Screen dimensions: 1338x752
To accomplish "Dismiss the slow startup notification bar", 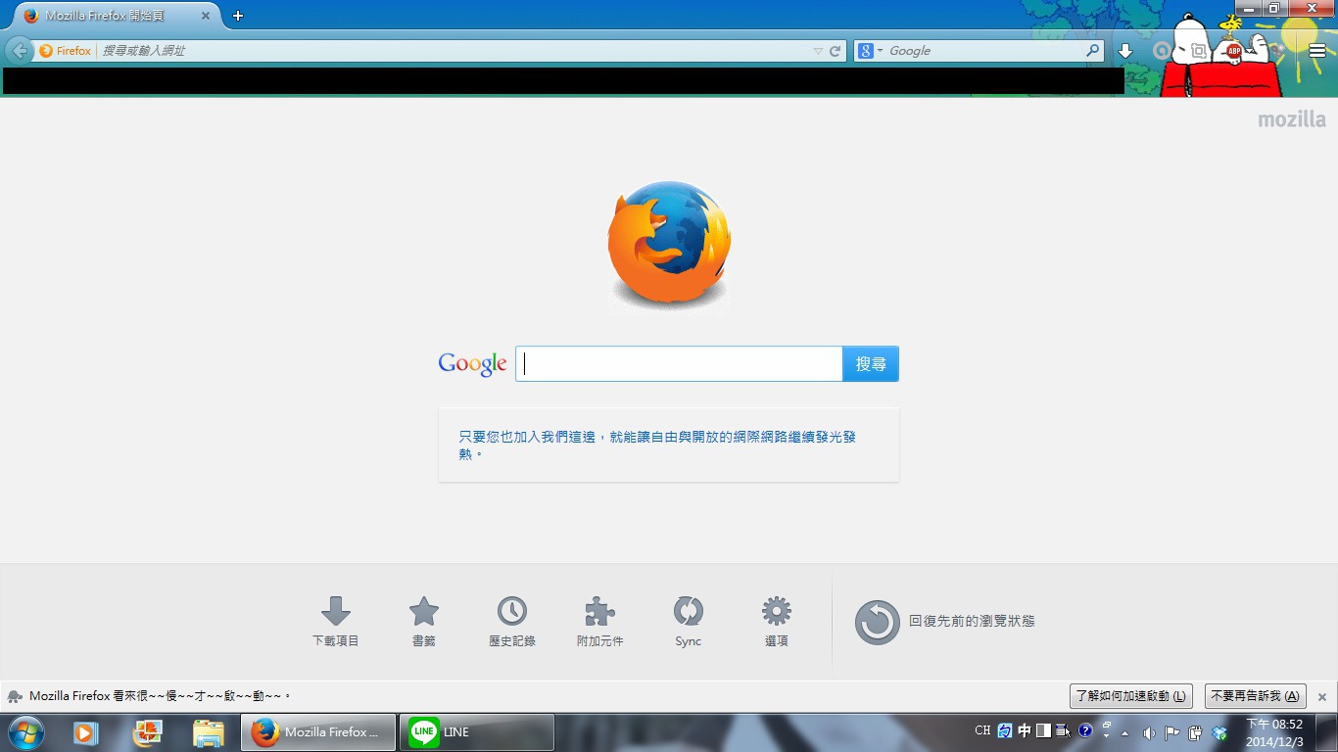I will pos(1321,697).
